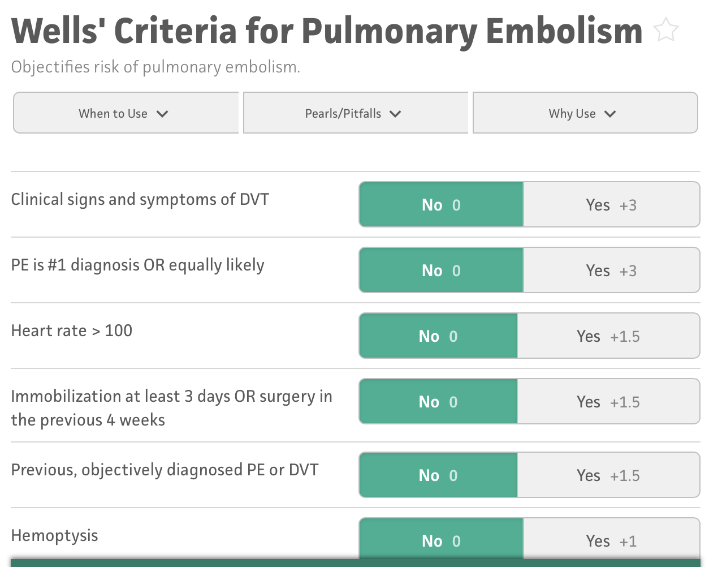Image resolution: width=709 pixels, height=567 pixels.
Task: Mark Yes for immobilization or recent surgery
Action: click(608, 402)
